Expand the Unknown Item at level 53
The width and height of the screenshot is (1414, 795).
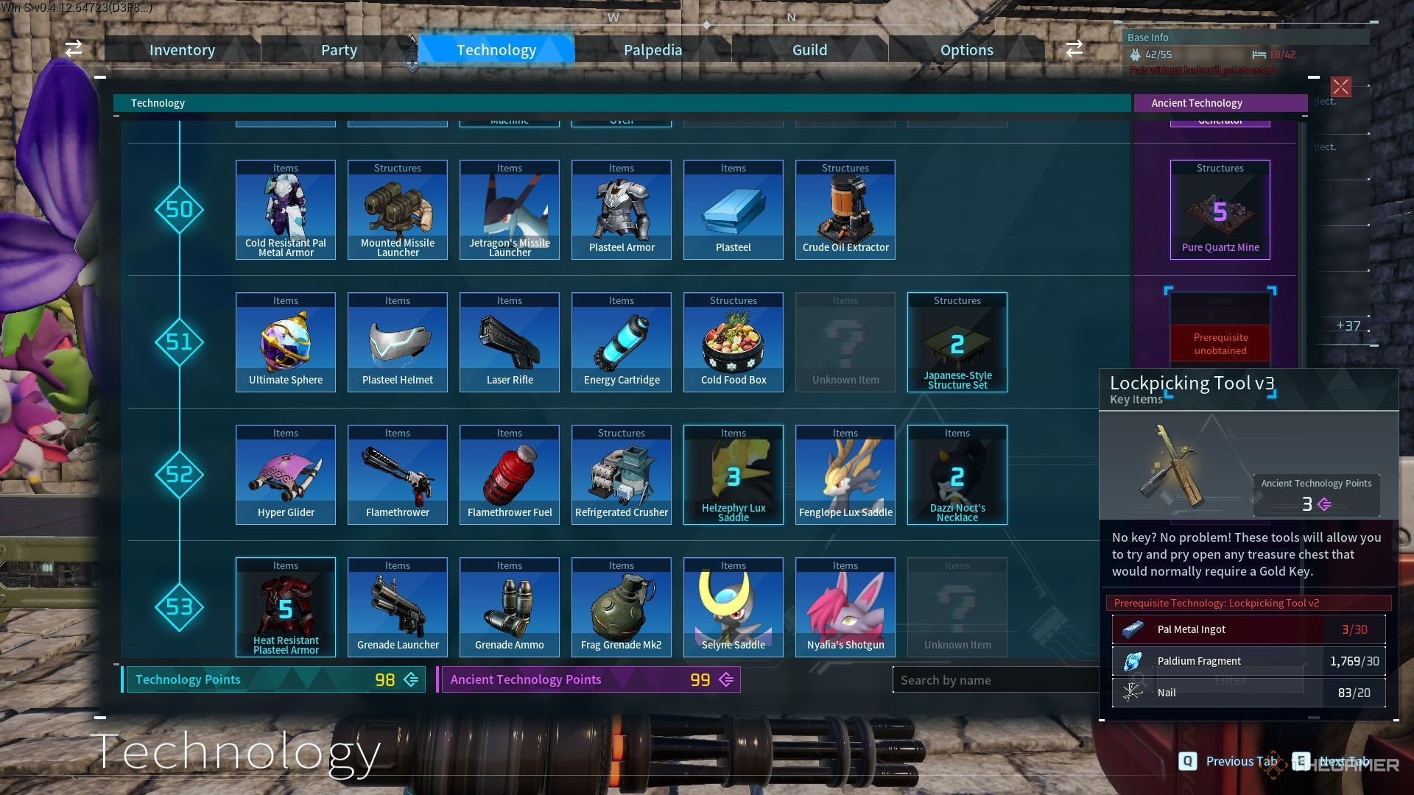pyautogui.click(x=957, y=607)
